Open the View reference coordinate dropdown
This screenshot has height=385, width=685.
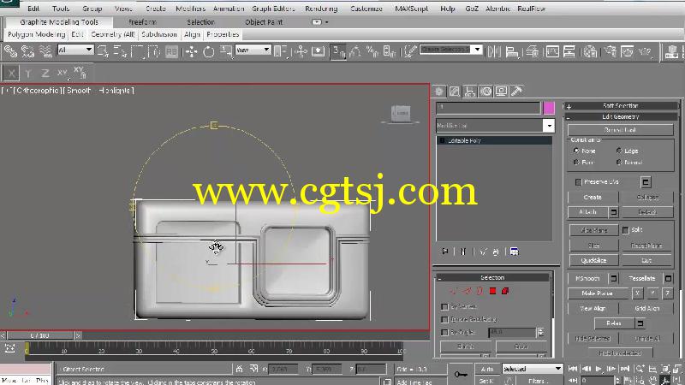pyautogui.click(x=266, y=50)
